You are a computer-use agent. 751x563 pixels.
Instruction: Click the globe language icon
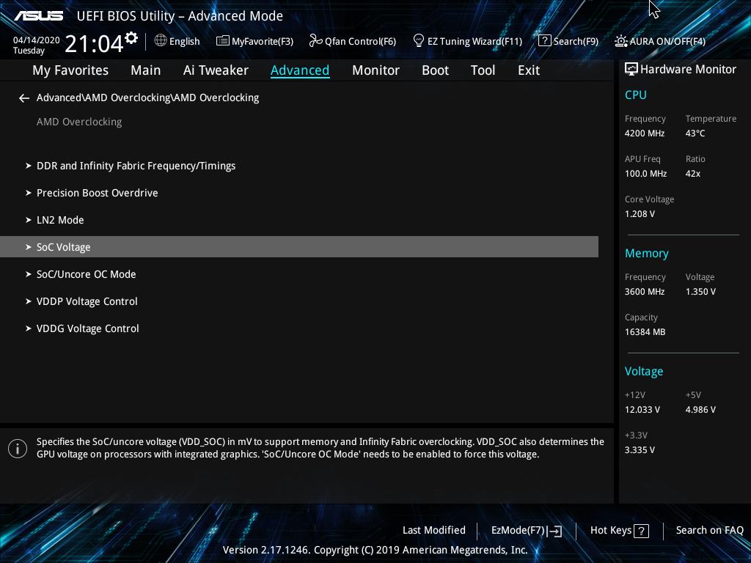(x=161, y=41)
